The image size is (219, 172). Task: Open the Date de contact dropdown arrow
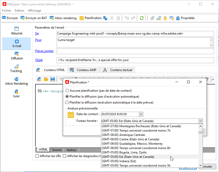click(141, 114)
